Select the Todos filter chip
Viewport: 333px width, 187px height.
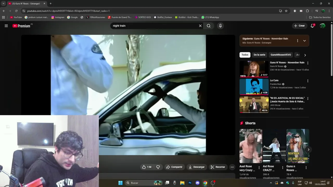pyautogui.click(x=245, y=55)
